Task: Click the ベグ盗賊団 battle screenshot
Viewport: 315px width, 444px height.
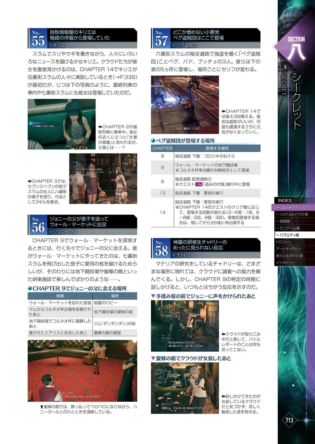Action: (x=185, y=105)
